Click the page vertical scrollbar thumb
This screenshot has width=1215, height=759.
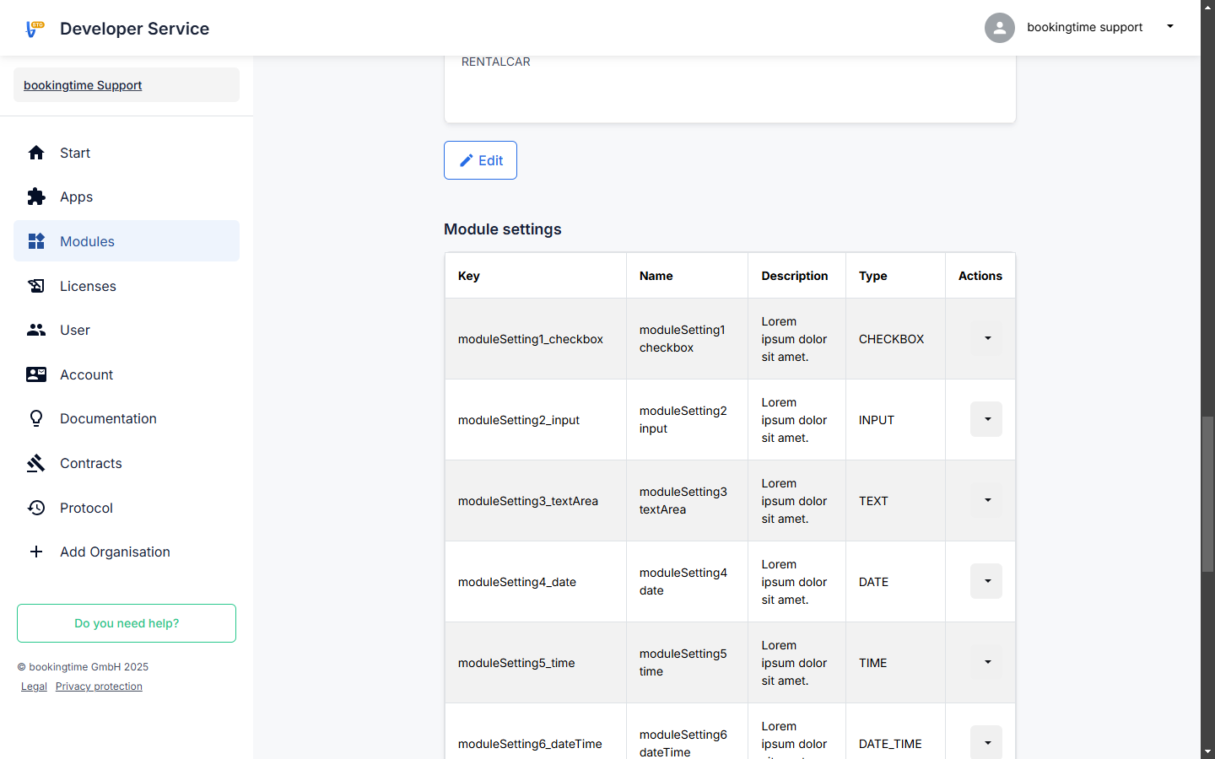[x=1208, y=494]
